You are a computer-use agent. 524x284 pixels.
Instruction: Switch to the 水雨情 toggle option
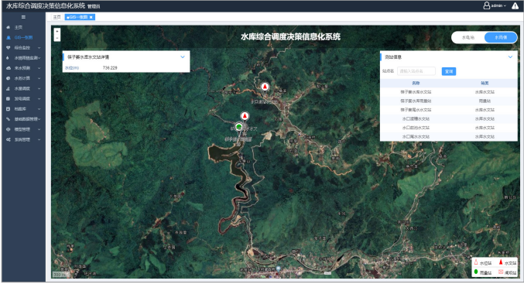click(x=501, y=37)
